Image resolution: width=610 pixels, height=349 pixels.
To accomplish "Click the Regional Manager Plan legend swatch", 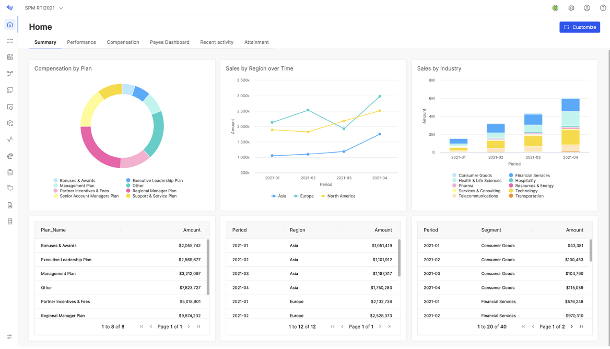I will pyautogui.click(x=128, y=191).
